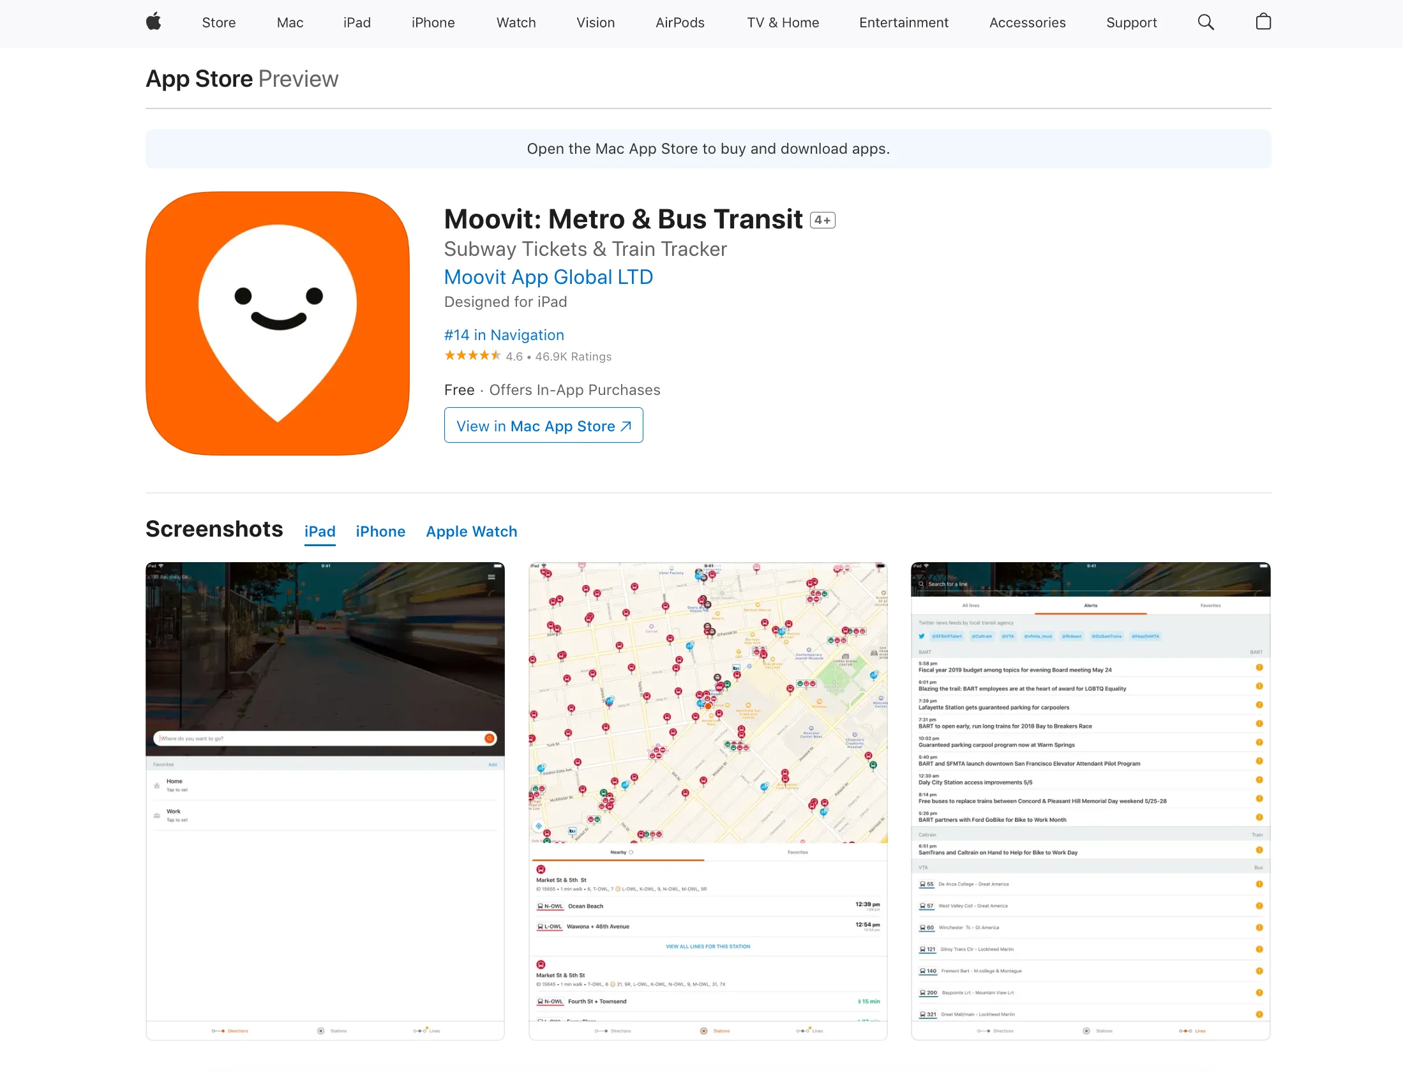
Task: Click the 'Moovit: Metro & Bus Transit' title
Action: (623, 220)
